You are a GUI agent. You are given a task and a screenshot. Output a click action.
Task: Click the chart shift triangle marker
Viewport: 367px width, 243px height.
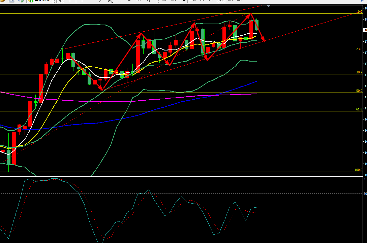pos(268,6)
